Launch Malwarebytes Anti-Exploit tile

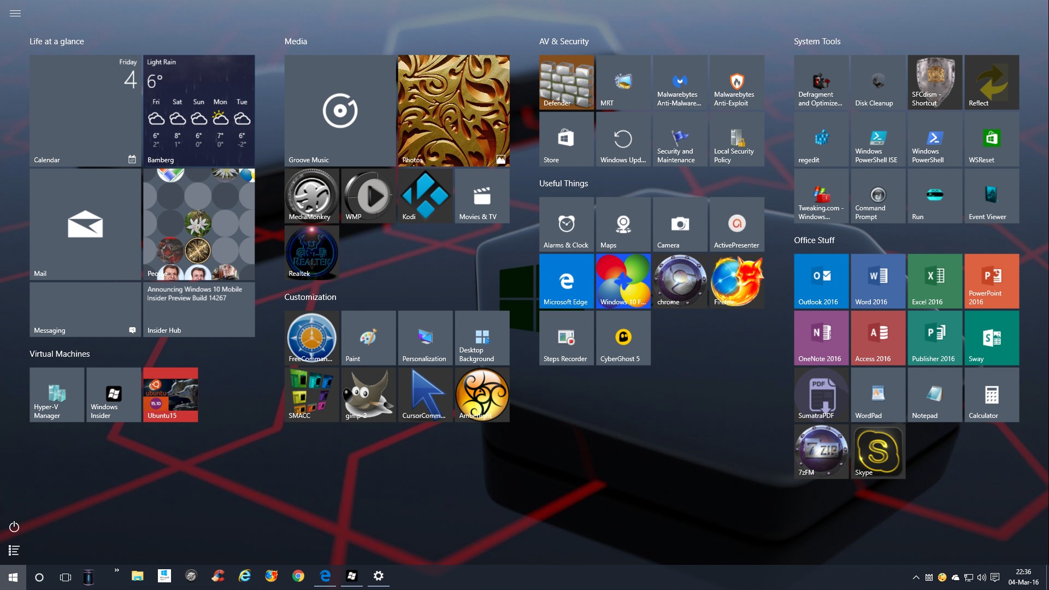point(736,82)
